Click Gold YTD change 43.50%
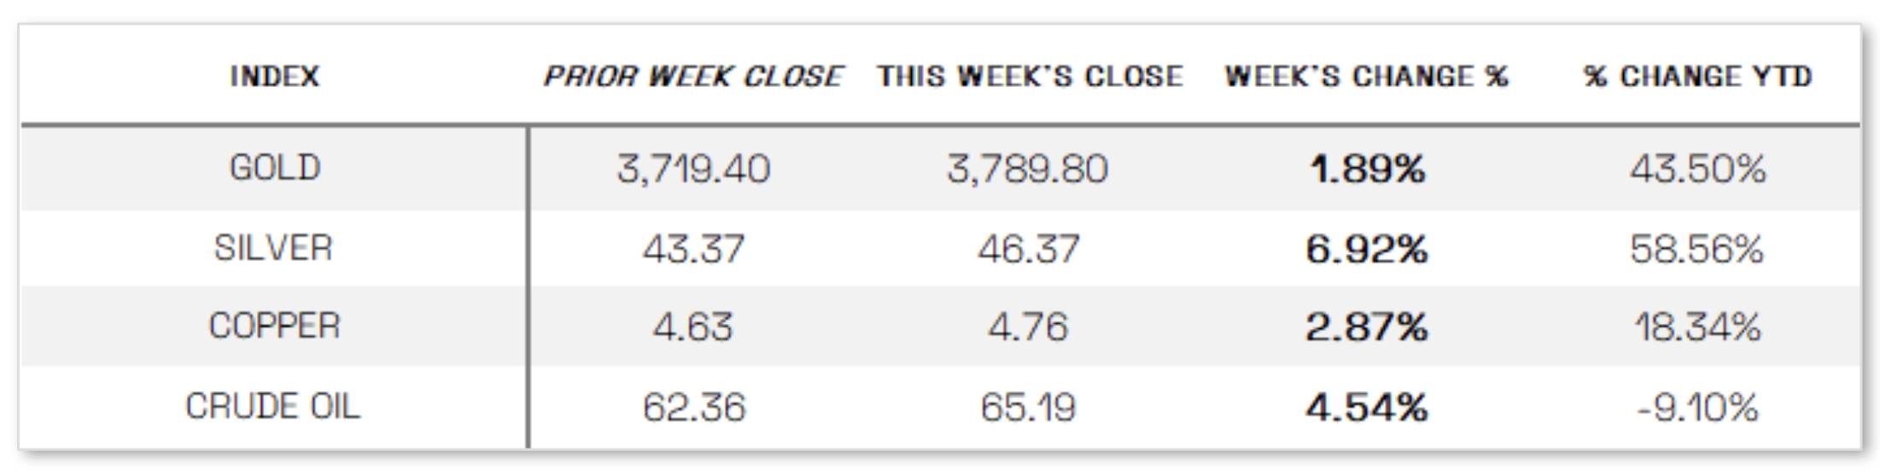The image size is (1880, 474). coord(1697,168)
